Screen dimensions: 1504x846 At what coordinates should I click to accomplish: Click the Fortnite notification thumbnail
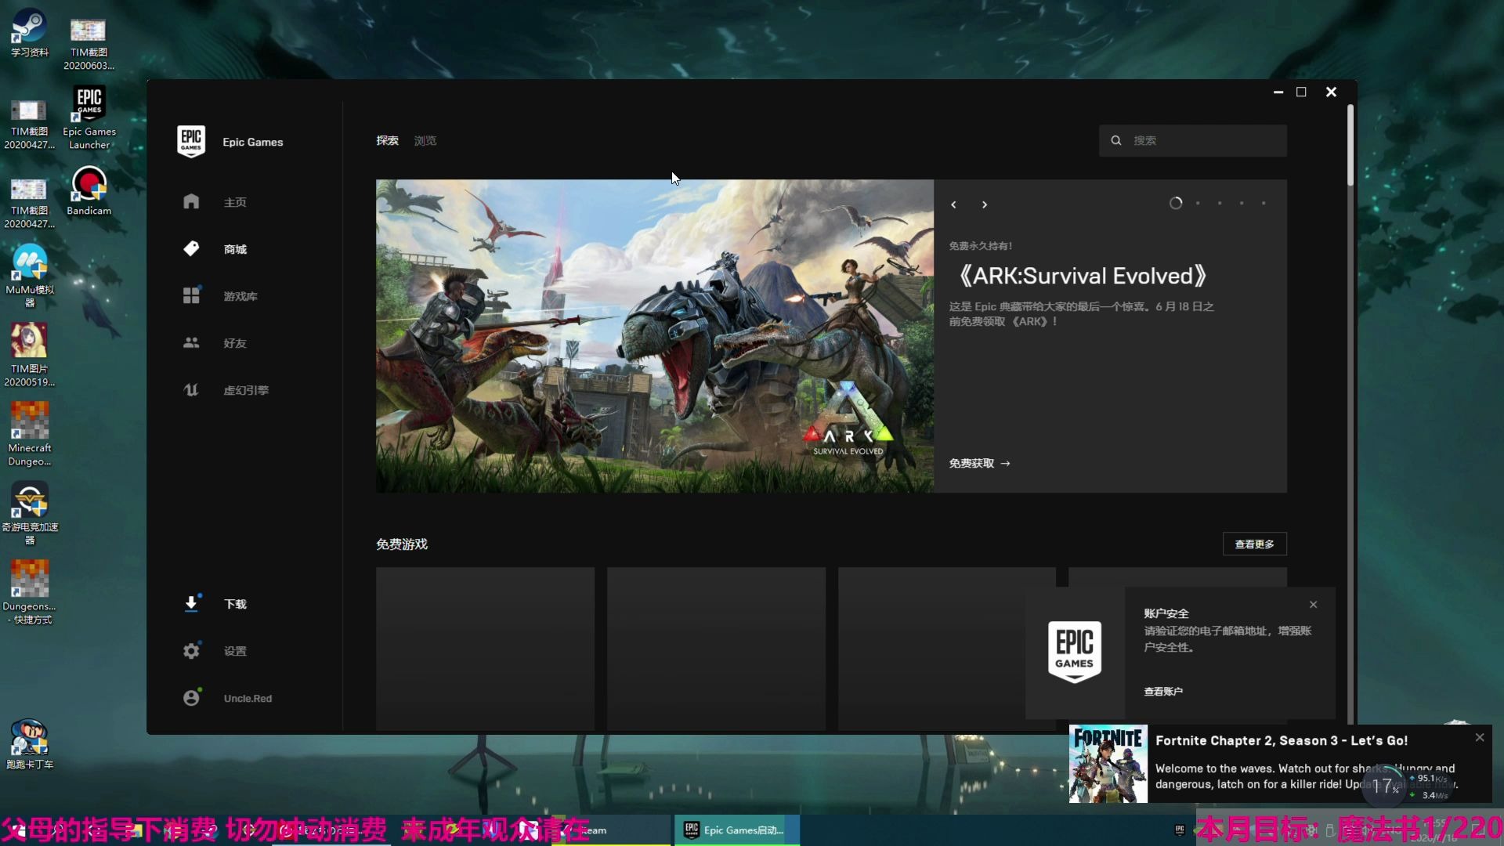click(x=1108, y=764)
